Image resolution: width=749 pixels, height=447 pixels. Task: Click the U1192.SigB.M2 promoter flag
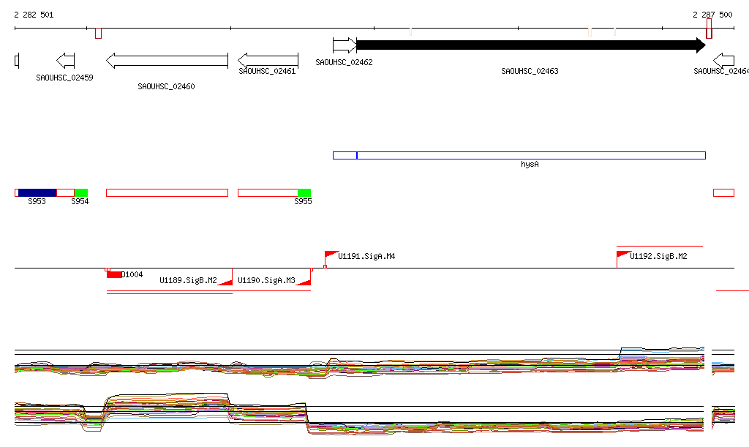point(623,255)
